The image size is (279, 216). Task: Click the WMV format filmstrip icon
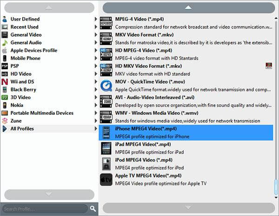coord(106,117)
